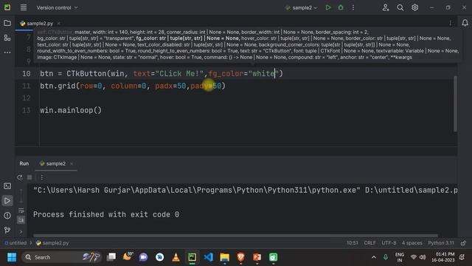This screenshot has width=472, height=266.
Task: Open more options in Run toolbar
Action: point(42,177)
